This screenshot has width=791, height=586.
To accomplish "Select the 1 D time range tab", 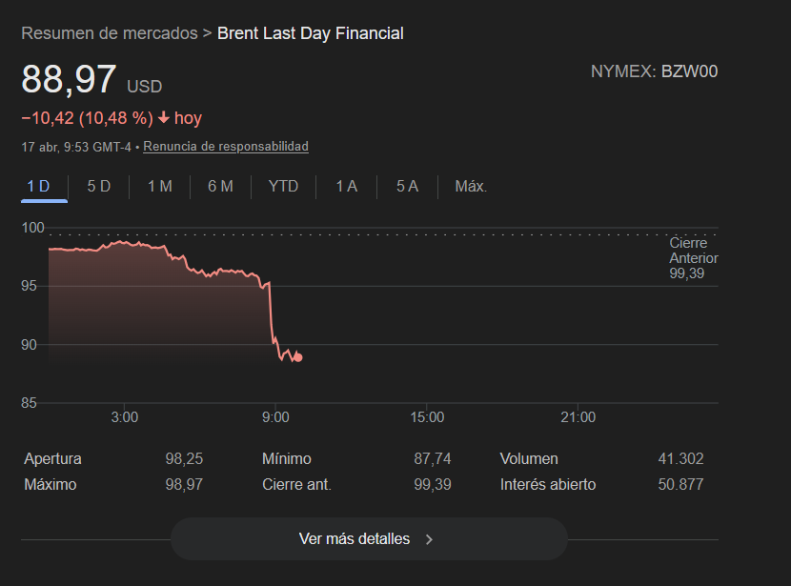I will 39,187.
